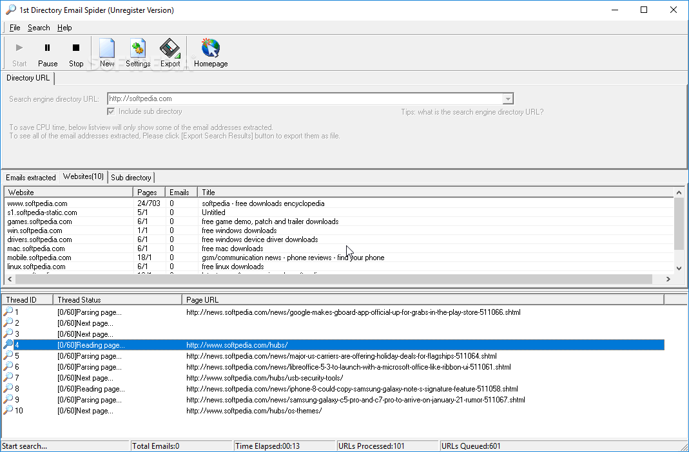Select the games.softpedia.com row
Screen dimensions: 689x452
pyautogui.click(x=339, y=221)
